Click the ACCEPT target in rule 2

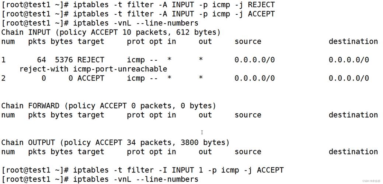click(91, 78)
